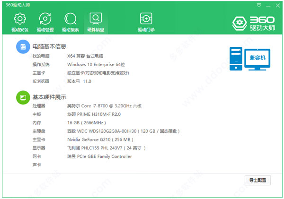Click the green 基本硬件展示 monitor icon

[x=23, y=97]
